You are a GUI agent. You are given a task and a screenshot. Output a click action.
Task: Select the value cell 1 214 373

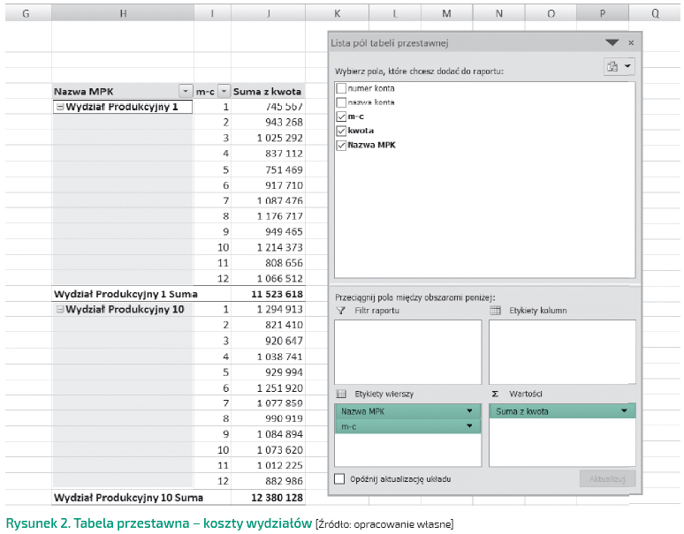coord(268,247)
